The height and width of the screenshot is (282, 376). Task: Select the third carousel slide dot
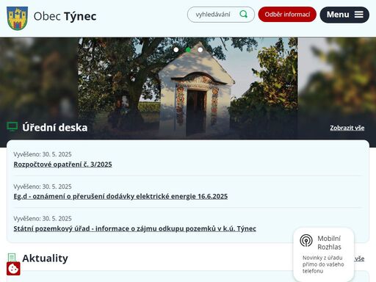(200, 50)
